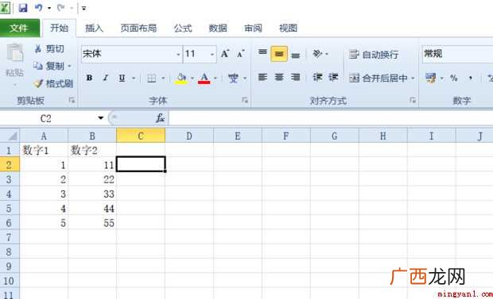Screen dimensions: 493x299
Task: Select row 2 header
Action: coord(9,165)
